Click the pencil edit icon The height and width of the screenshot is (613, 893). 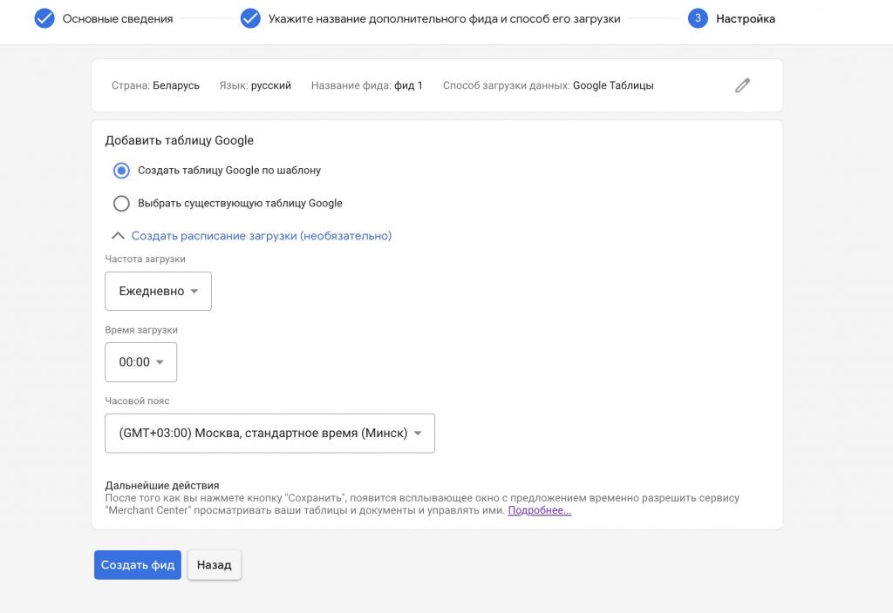tap(742, 86)
